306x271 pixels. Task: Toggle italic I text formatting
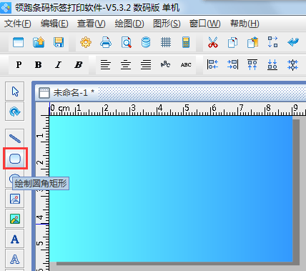point(58,64)
